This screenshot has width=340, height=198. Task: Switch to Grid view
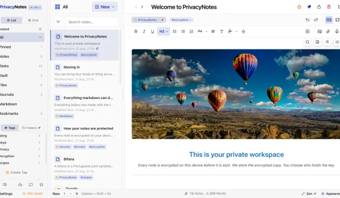(33, 20)
